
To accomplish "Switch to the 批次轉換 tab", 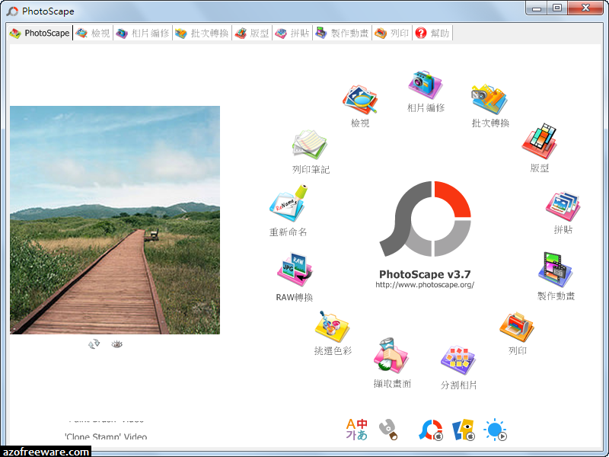I will [202, 33].
